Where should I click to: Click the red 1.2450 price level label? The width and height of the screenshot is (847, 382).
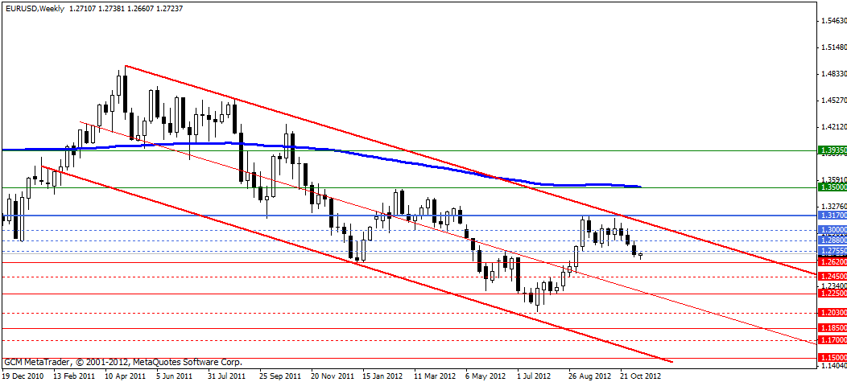[833, 277]
